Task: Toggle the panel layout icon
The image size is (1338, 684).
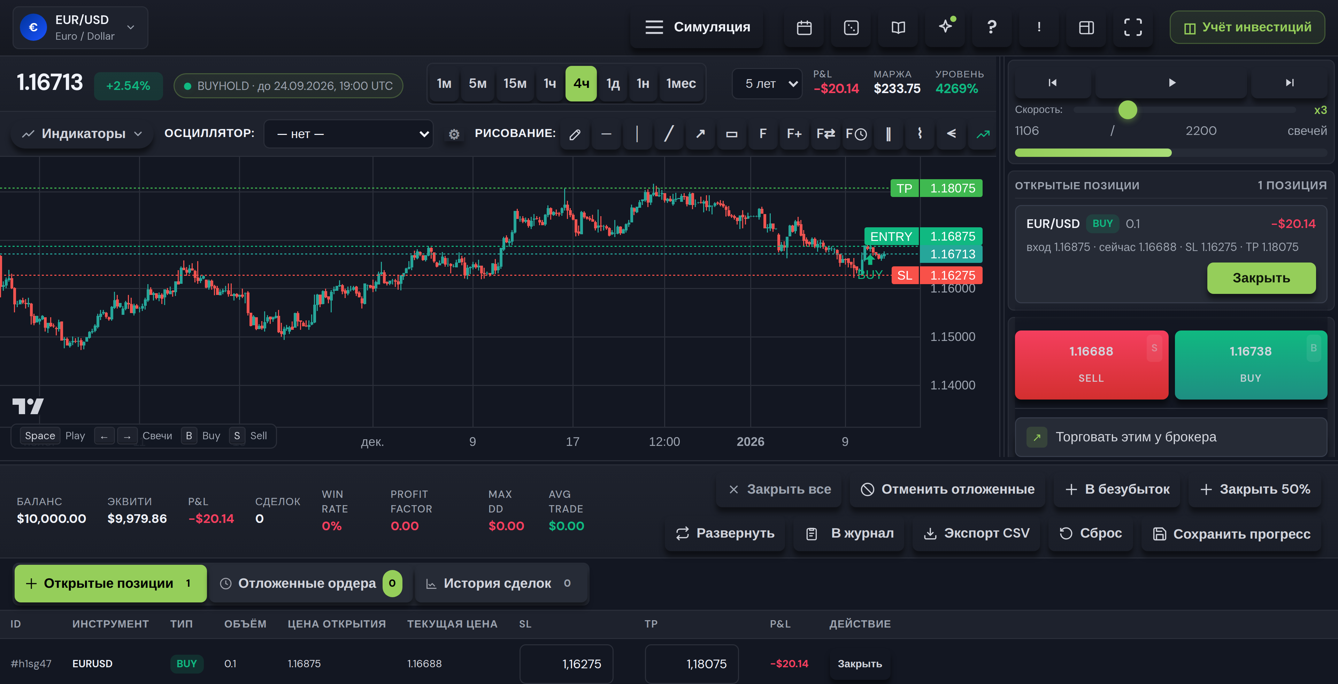Action: pyautogui.click(x=1086, y=27)
